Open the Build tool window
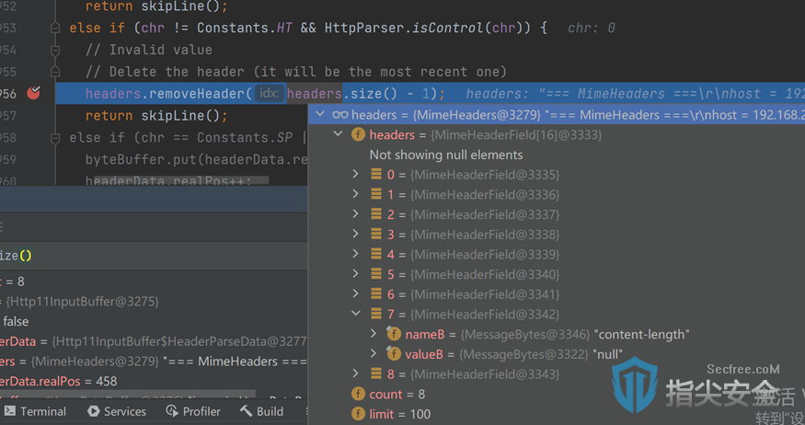805x425 pixels. (262, 411)
